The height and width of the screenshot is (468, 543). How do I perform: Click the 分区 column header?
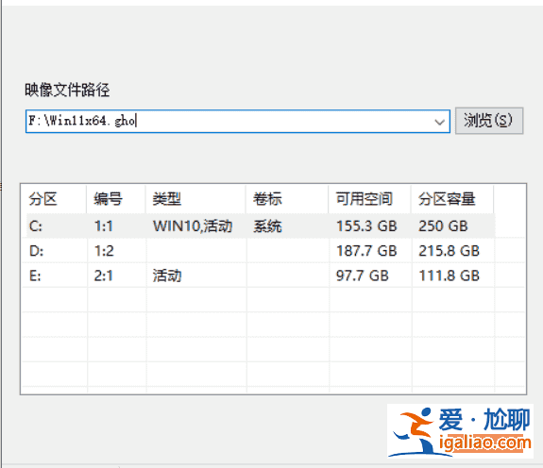[54, 199]
